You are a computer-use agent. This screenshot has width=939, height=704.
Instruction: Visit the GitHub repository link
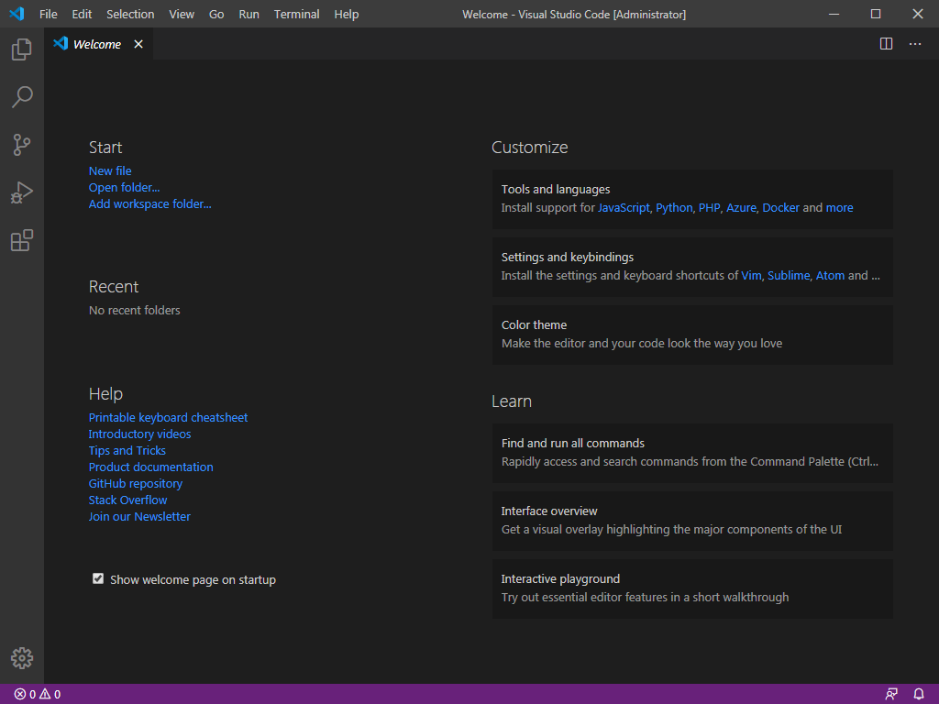point(135,483)
